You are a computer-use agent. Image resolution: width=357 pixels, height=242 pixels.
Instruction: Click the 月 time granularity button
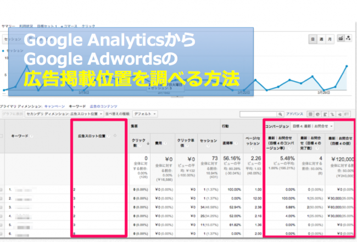click(x=328, y=39)
